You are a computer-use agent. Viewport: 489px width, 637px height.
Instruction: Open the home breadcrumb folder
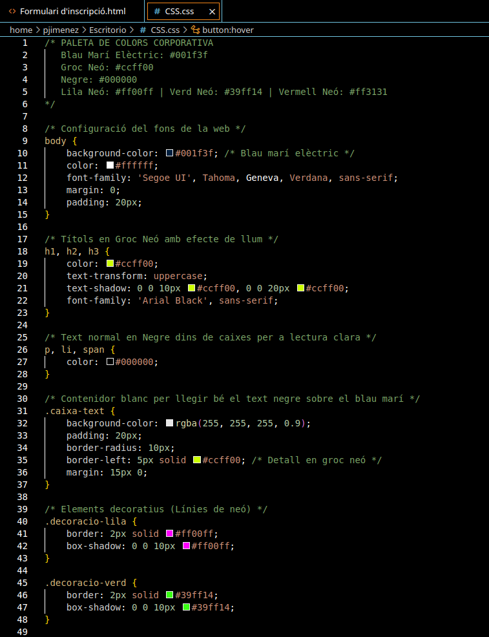[x=21, y=30]
